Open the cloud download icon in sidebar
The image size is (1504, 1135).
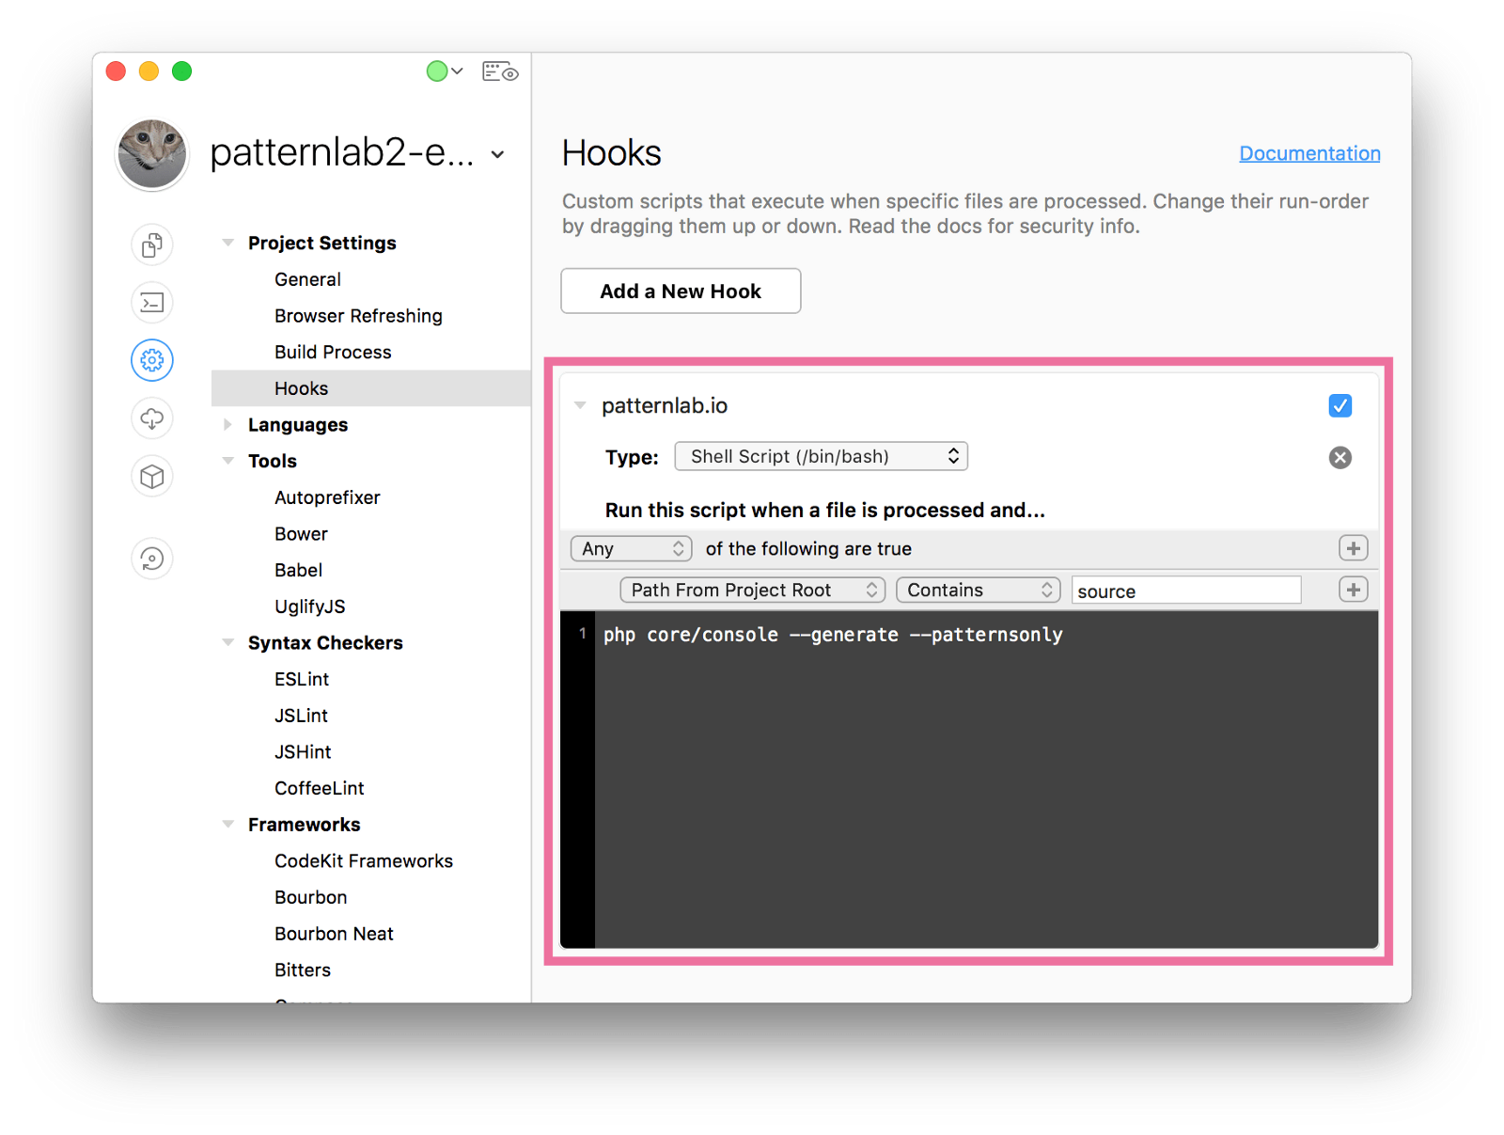pyautogui.click(x=151, y=418)
